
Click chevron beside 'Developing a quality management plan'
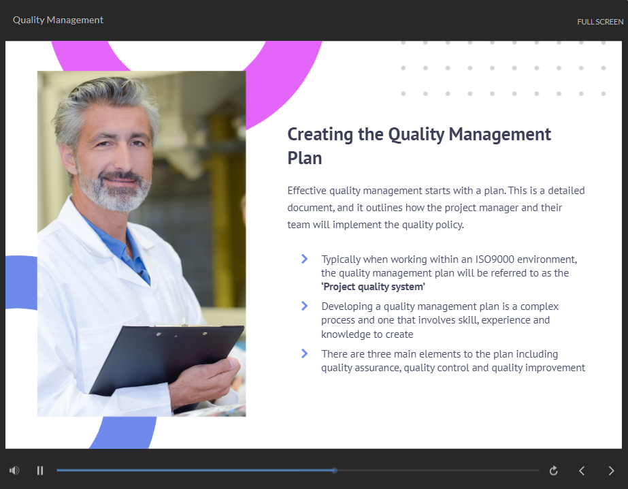[x=304, y=306]
